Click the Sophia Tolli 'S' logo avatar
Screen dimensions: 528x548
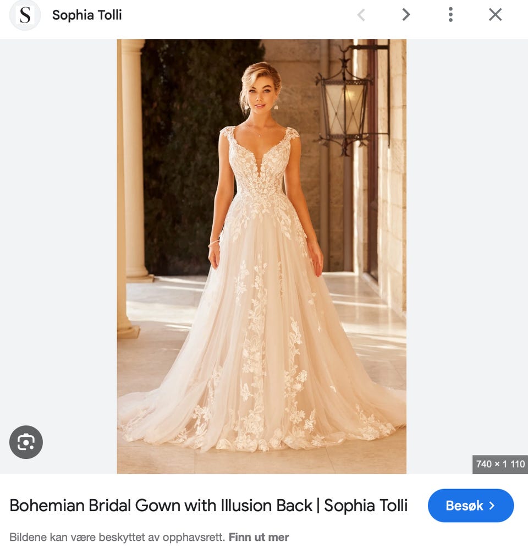(x=25, y=15)
